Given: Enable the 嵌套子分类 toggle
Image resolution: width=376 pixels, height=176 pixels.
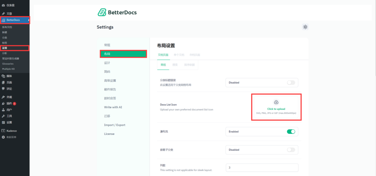Looking at the screenshot, I should pyautogui.click(x=291, y=150).
